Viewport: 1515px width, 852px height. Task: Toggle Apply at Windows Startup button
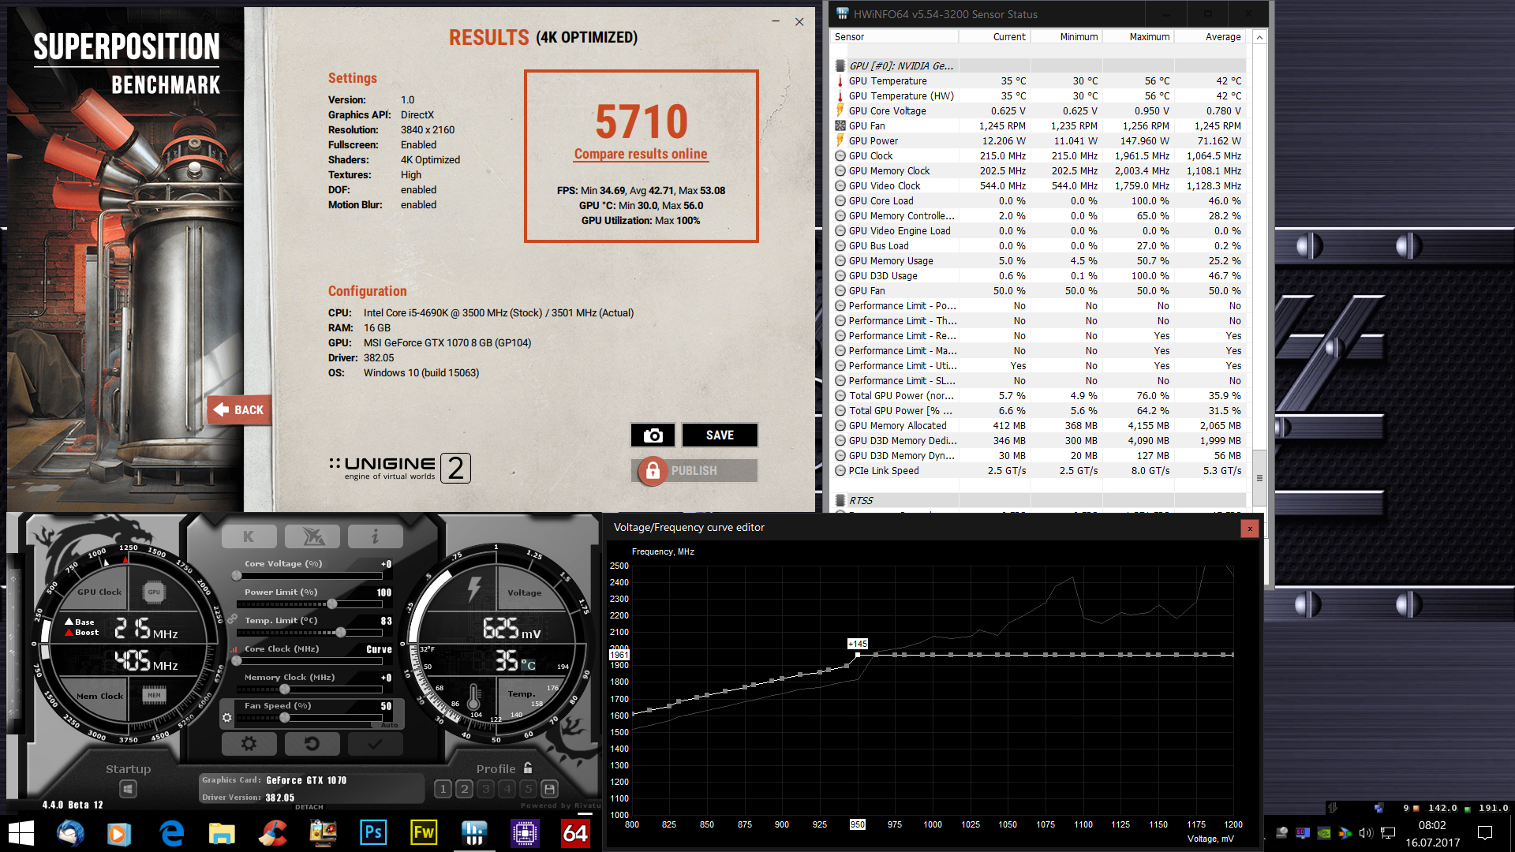[128, 788]
